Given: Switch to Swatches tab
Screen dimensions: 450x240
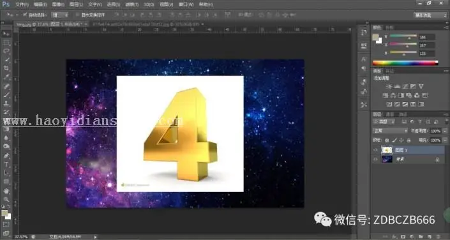Looking at the screenshot, I should pyautogui.click(x=390, y=27).
